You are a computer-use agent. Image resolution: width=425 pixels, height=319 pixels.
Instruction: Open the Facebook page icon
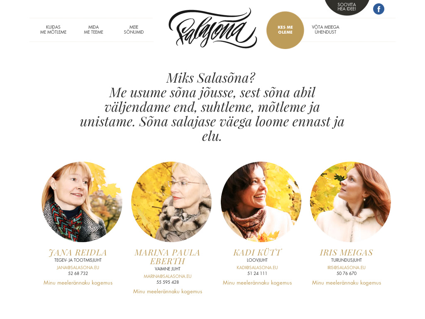tap(379, 9)
